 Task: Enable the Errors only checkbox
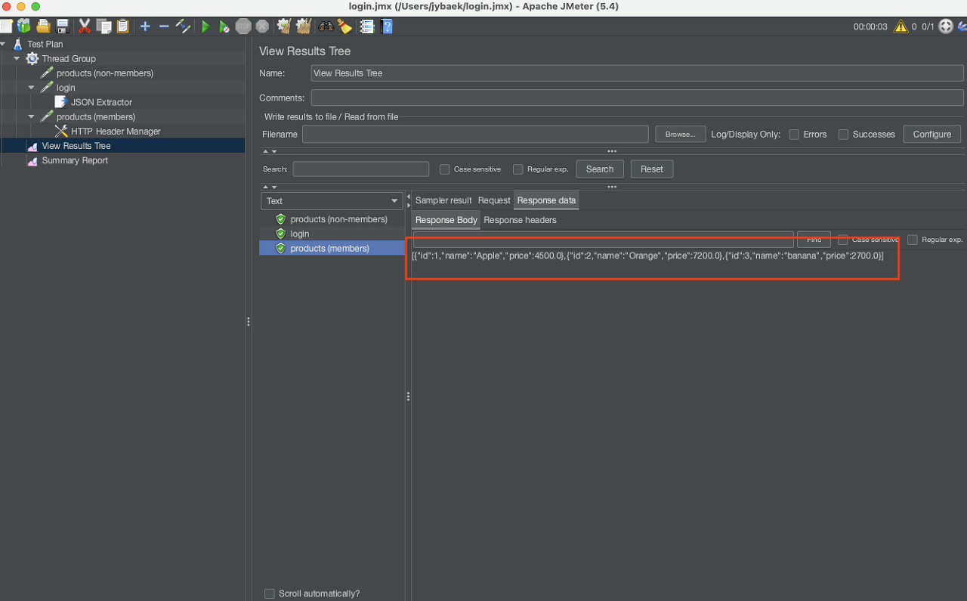(x=794, y=135)
